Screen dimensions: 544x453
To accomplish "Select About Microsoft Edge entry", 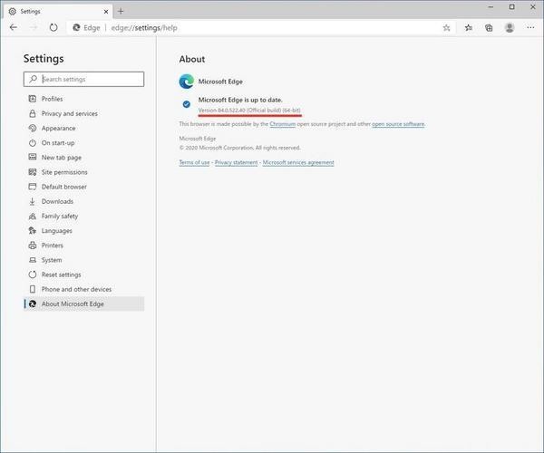I will pyautogui.click(x=83, y=304).
